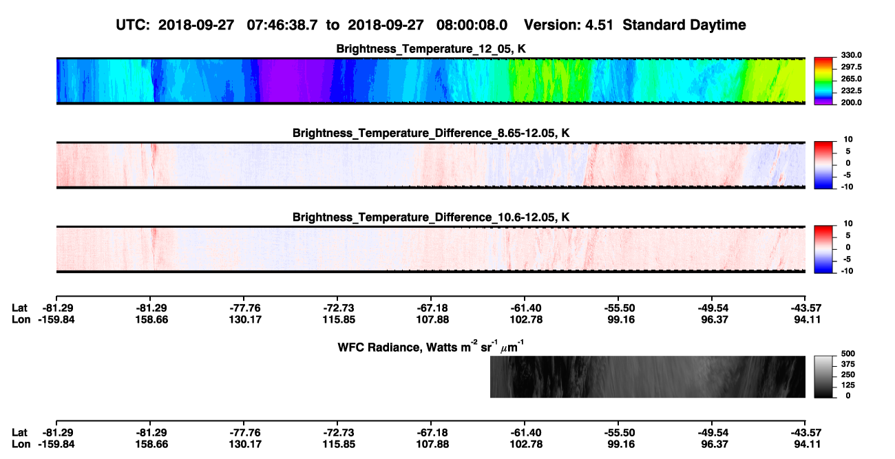This screenshot has width=895, height=459.
Task: Click latitude '-77.76' on the bottom axis under WFC image
Action: (x=244, y=432)
